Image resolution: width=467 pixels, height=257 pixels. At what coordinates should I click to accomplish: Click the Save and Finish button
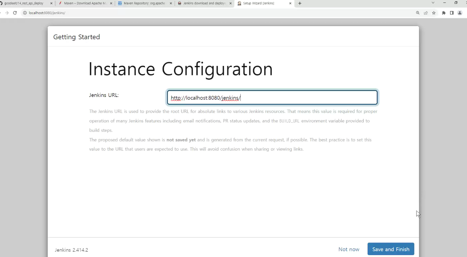point(391,249)
